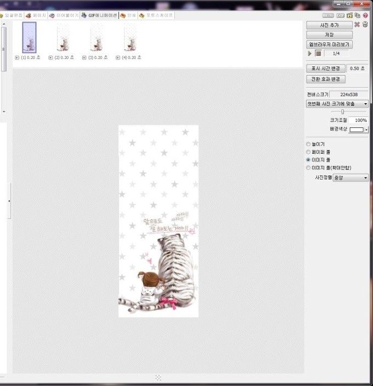Click the '(3) 0.20 초' frame duration text
The width and height of the screenshot is (373, 386).
pos(98,58)
